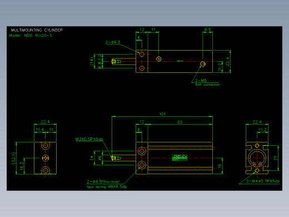Select the (14) dimension beside the piston rod
Screen dimensions: 289x217
coord(92,61)
